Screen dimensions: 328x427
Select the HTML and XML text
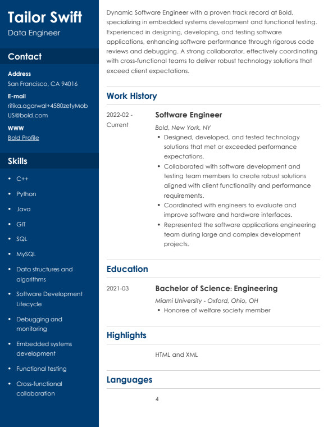point(176,355)
